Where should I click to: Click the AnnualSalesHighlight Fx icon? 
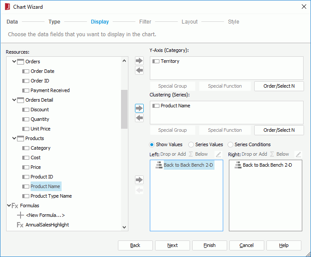(x=20, y=225)
